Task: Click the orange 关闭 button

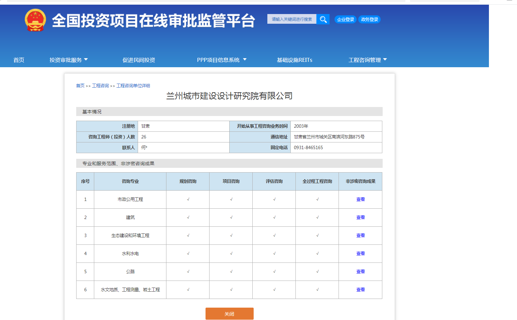Action: pyautogui.click(x=229, y=314)
